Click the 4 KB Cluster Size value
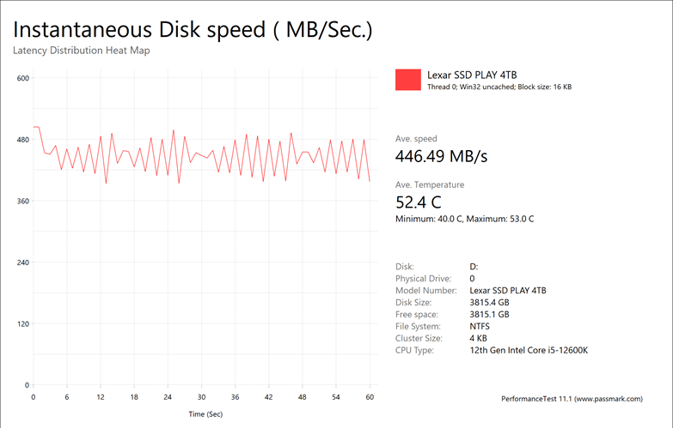The width and height of the screenshot is (673, 428). 478,339
